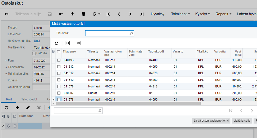This screenshot has width=257, height=138.
Task: Click the Pvm date field 7.2.2022
Action: coord(41,61)
